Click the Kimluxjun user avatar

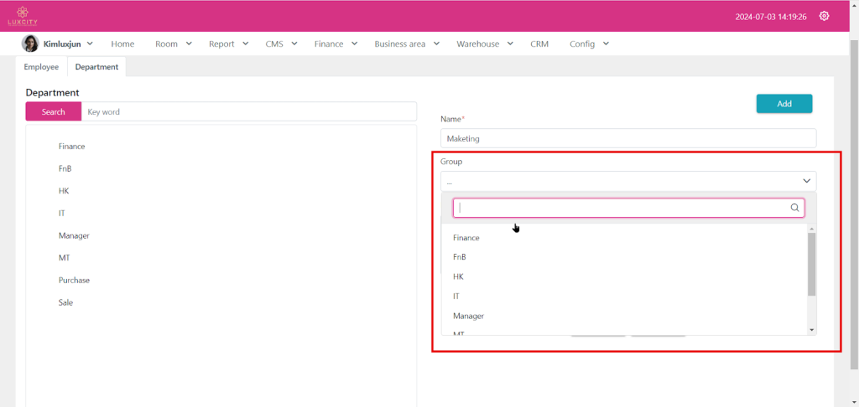point(29,44)
